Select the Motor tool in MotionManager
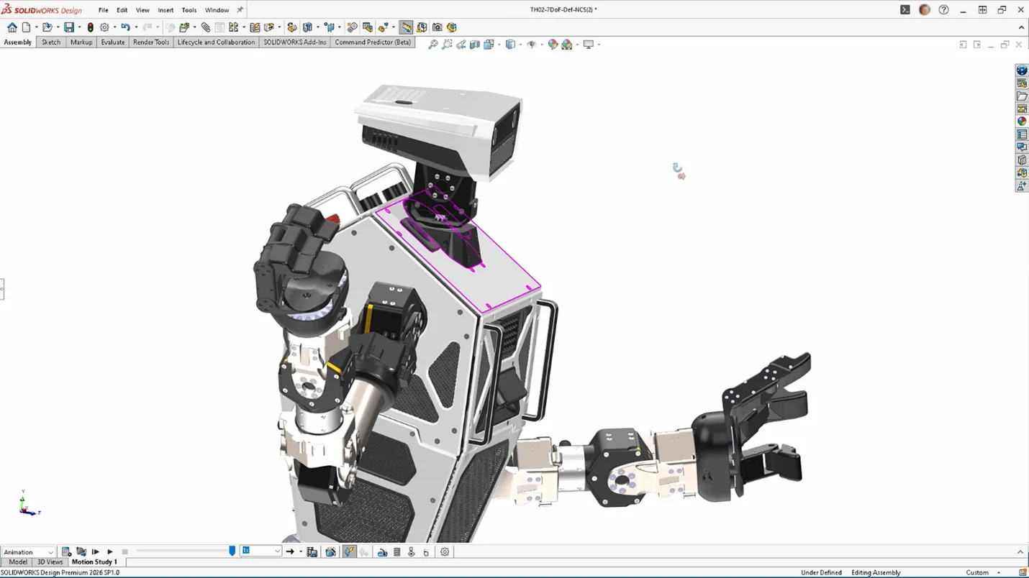 pos(381,551)
